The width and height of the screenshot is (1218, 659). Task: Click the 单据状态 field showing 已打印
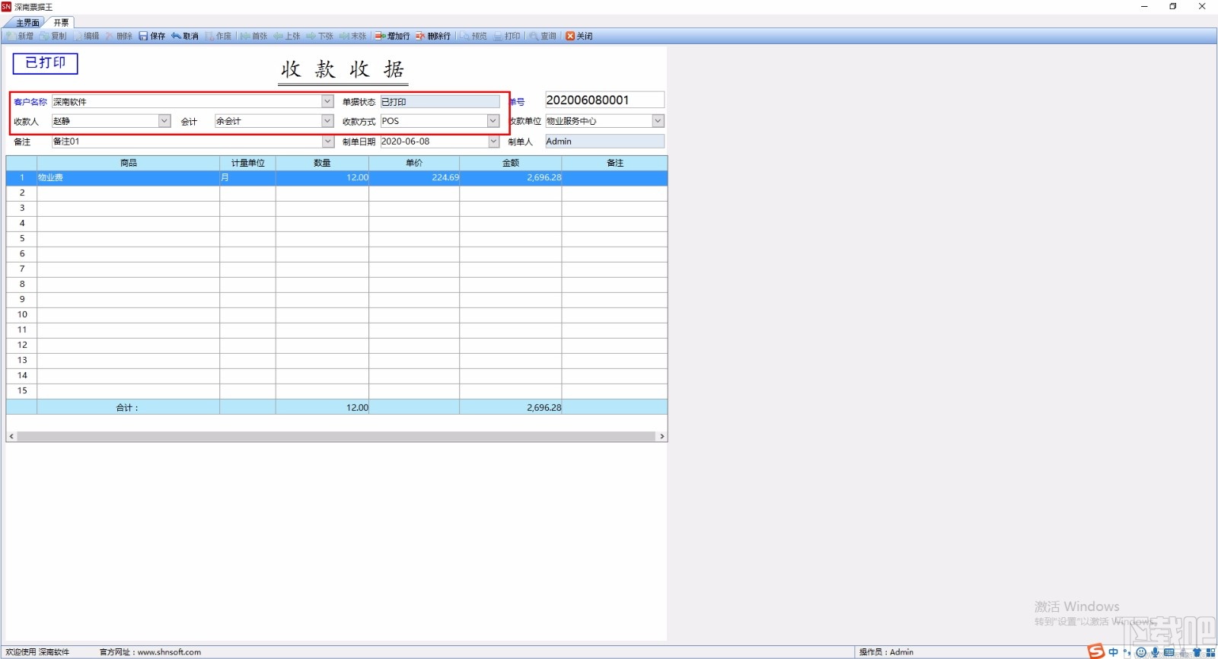(440, 101)
